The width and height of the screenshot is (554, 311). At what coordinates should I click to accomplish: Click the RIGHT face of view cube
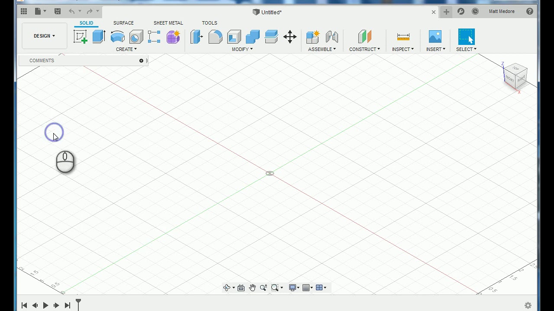tap(521, 78)
